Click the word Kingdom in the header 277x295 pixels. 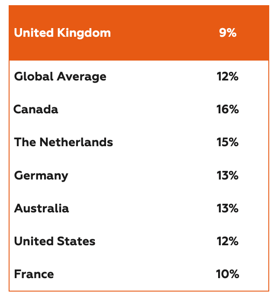click(84, 33)
